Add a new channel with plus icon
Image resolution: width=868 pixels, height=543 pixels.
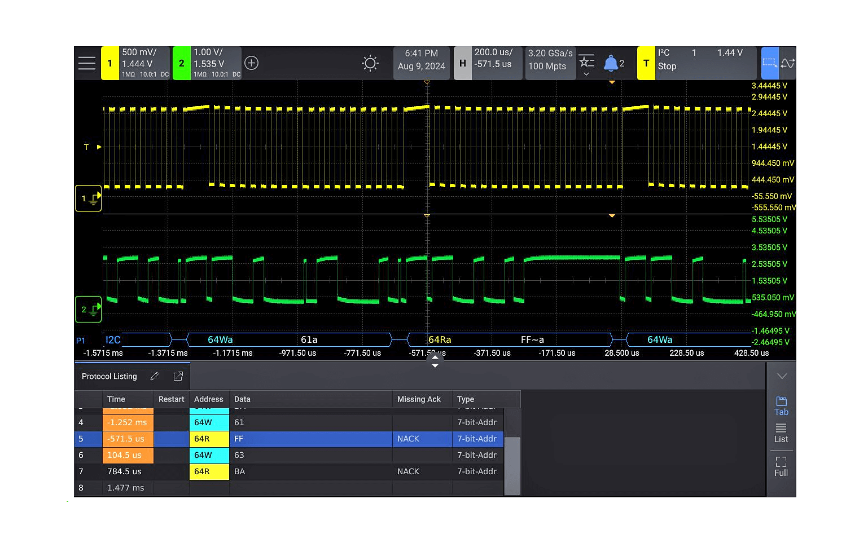tap(252, 63)
